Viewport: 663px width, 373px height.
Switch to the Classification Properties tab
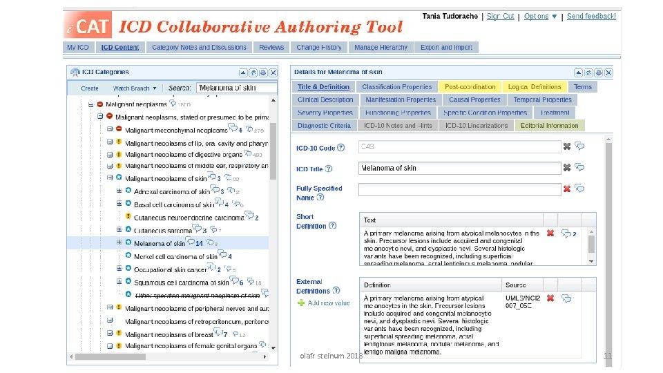coord(396,87)
